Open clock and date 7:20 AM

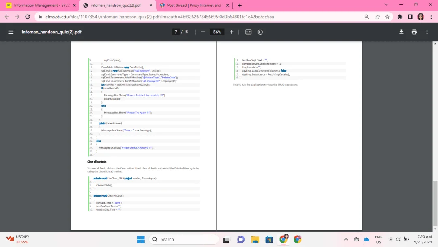tap(423, 239)
